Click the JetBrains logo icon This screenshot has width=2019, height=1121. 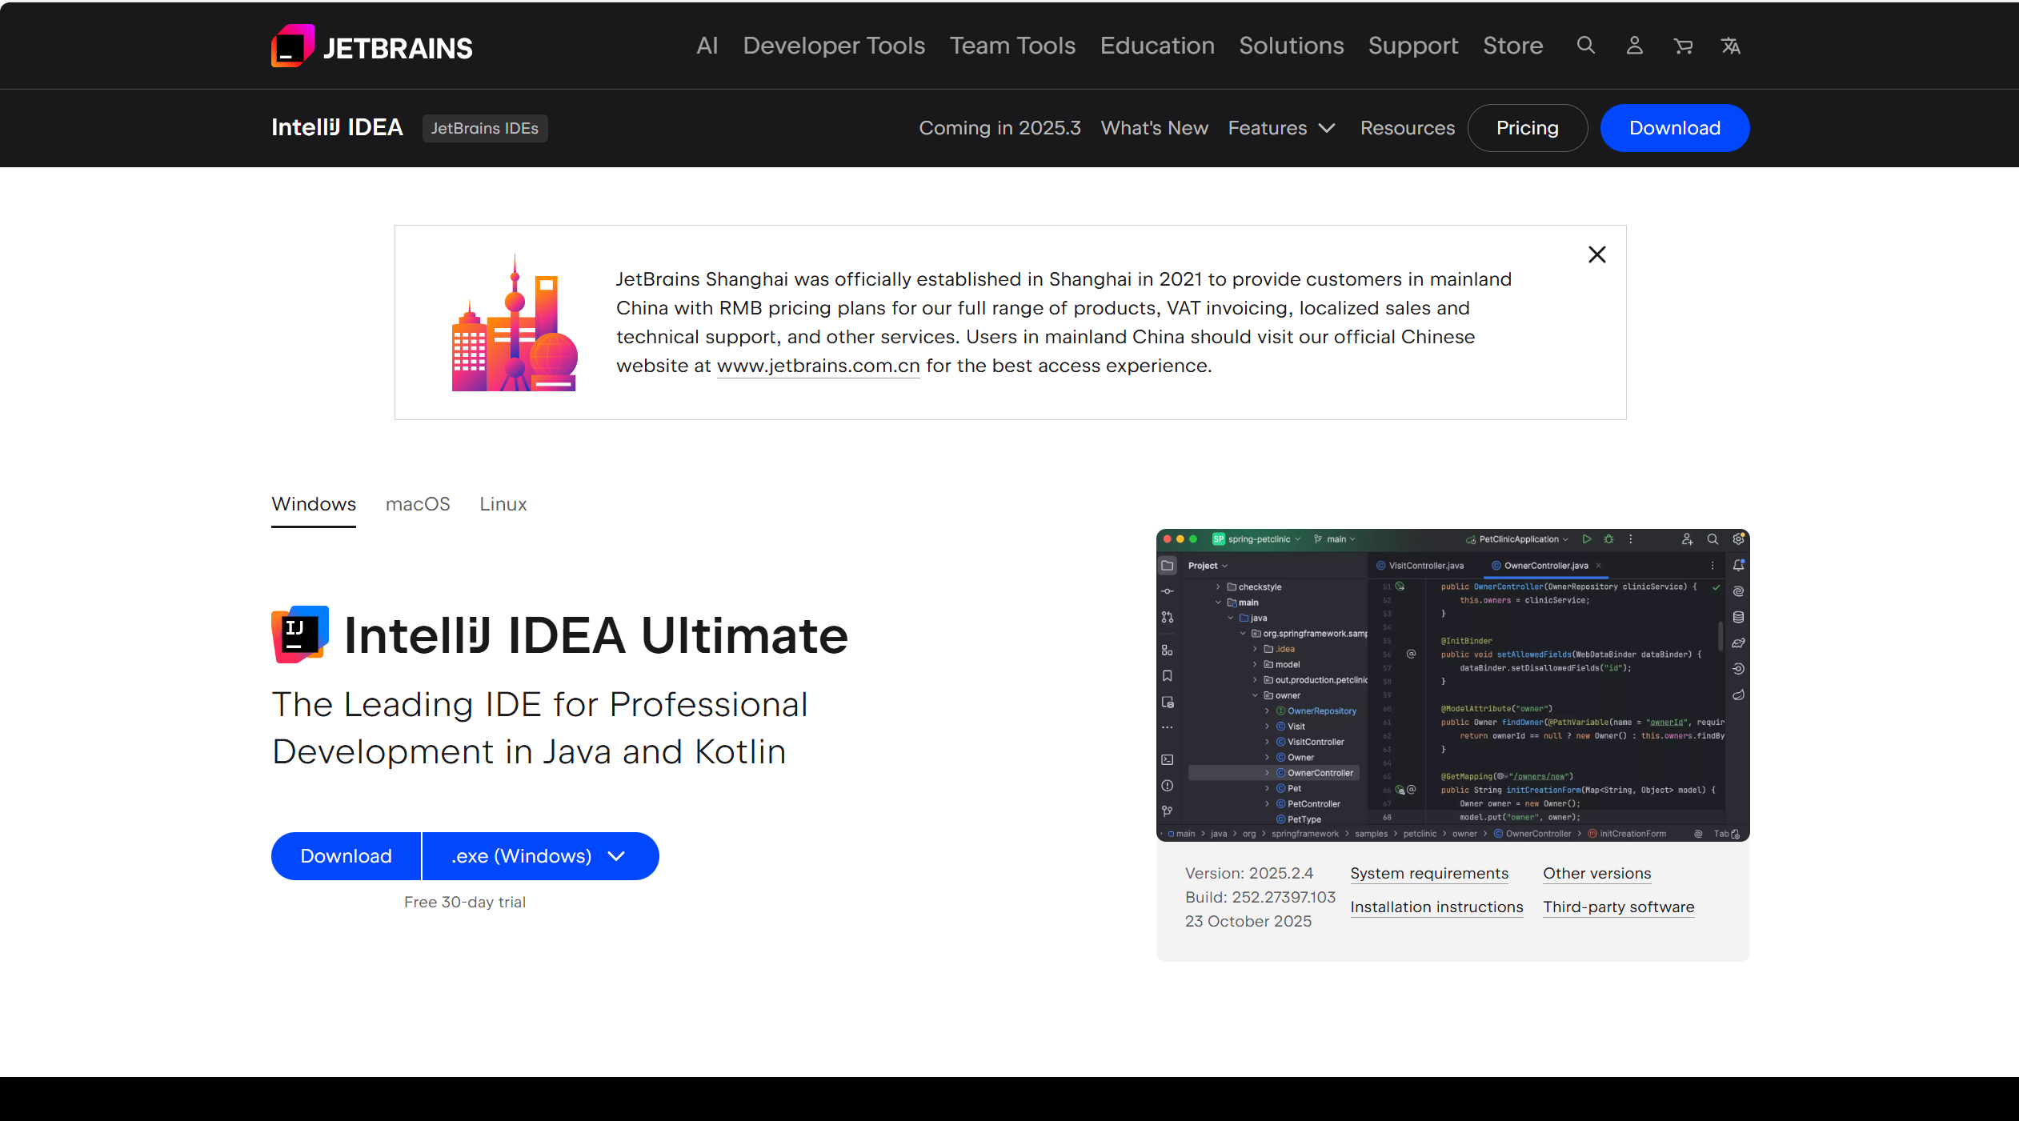coord(292,46)
